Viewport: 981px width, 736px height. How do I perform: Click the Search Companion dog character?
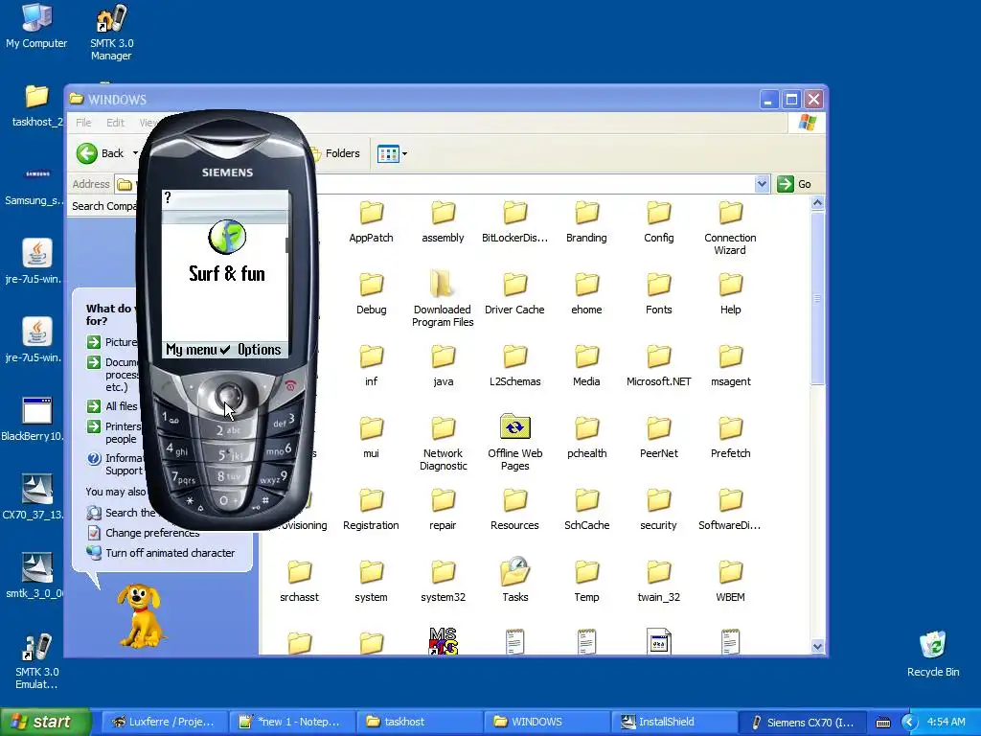141,615
